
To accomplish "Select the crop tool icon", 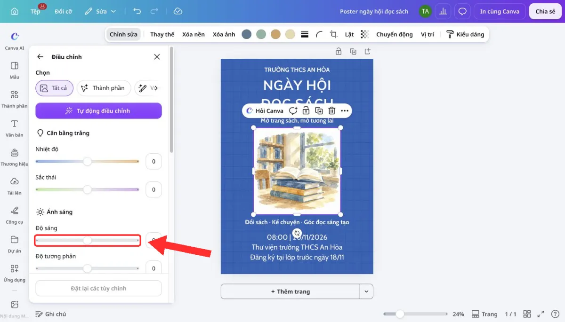I will (334, 34).
